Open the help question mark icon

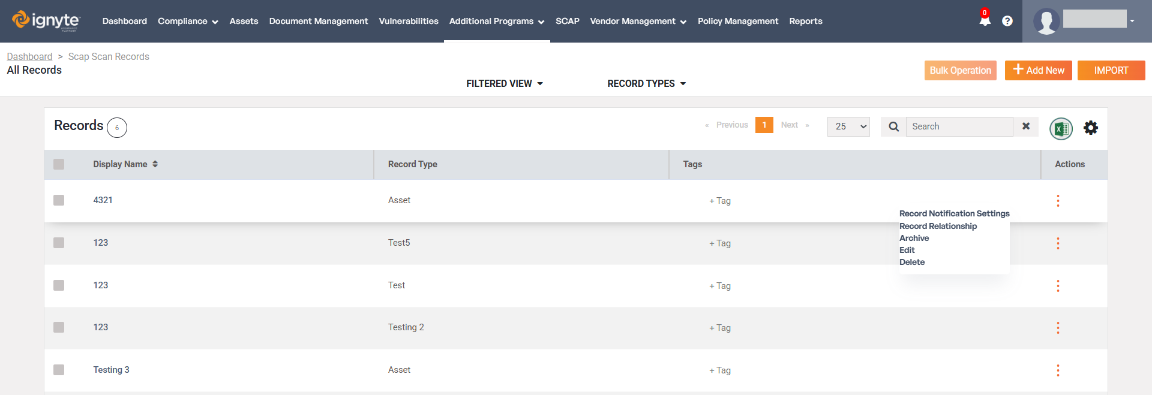click(x=1007, y=21)
